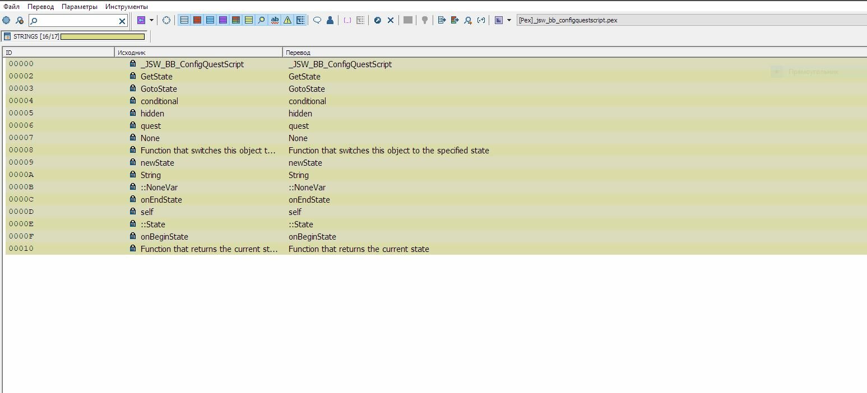Click the blue list with arrow icon
Viewport: 867px width, 393px height.
(x=442, y=20)
